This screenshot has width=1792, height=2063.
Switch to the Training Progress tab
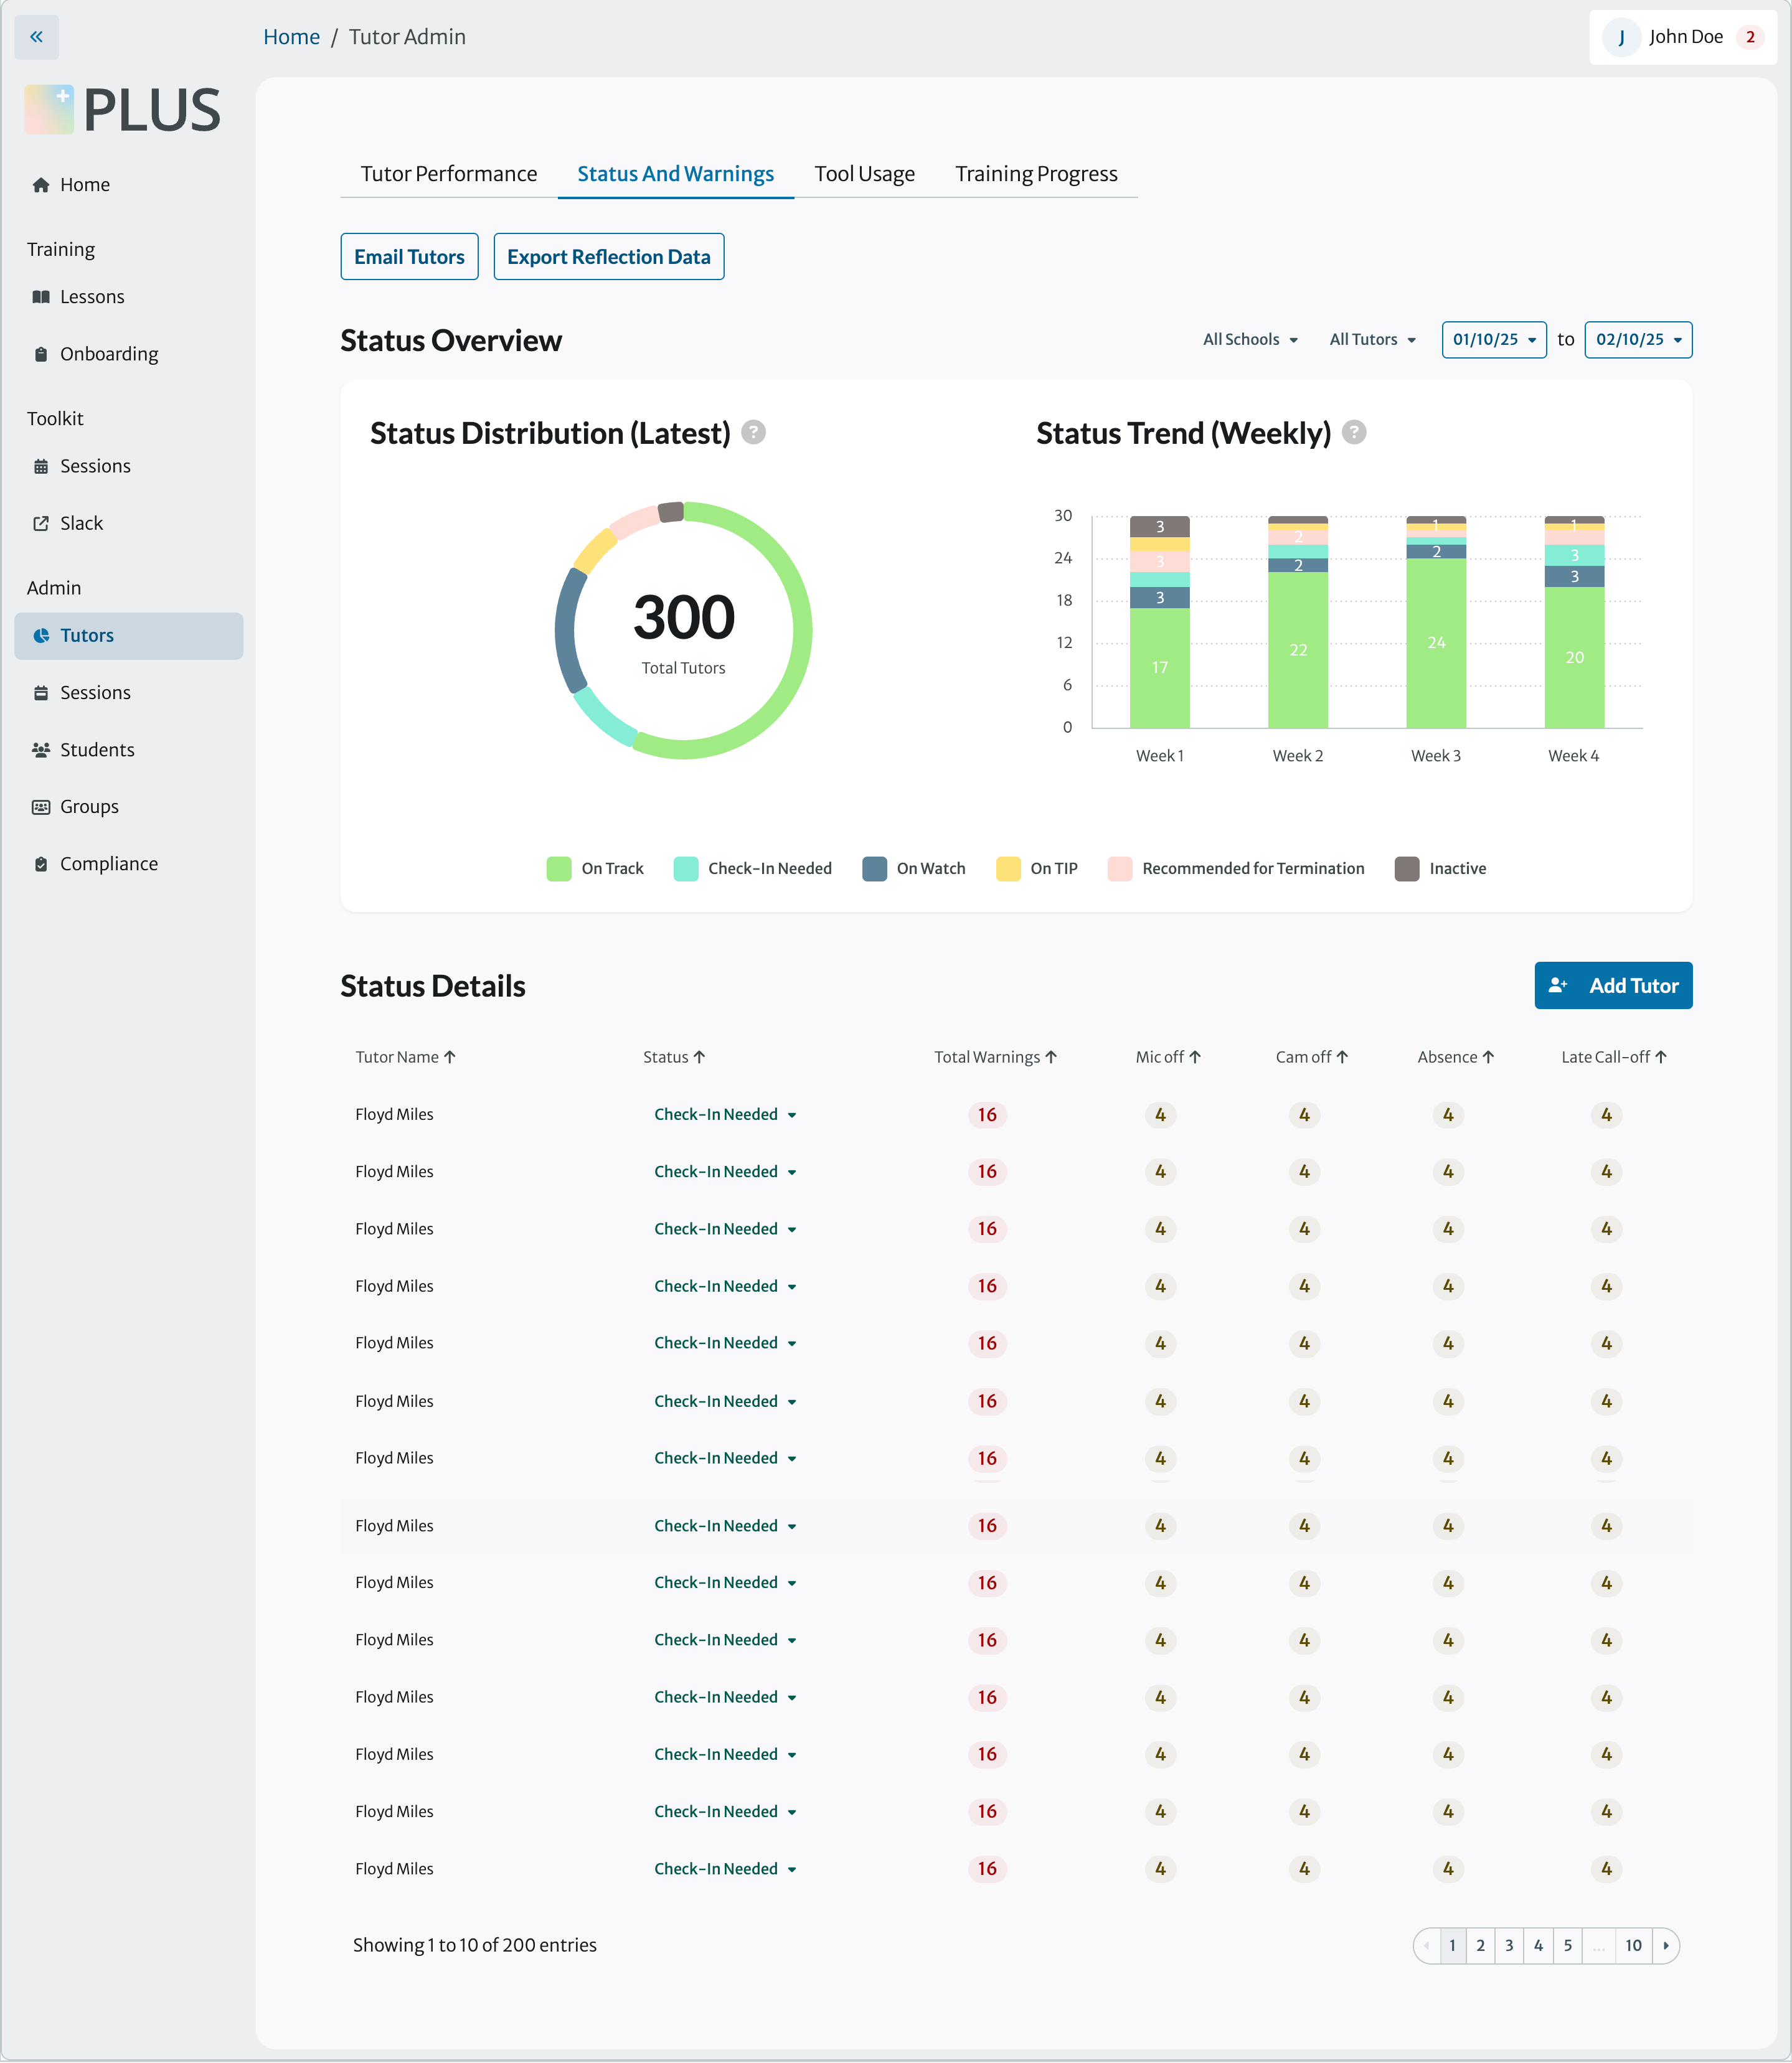tap(1036, 174)
